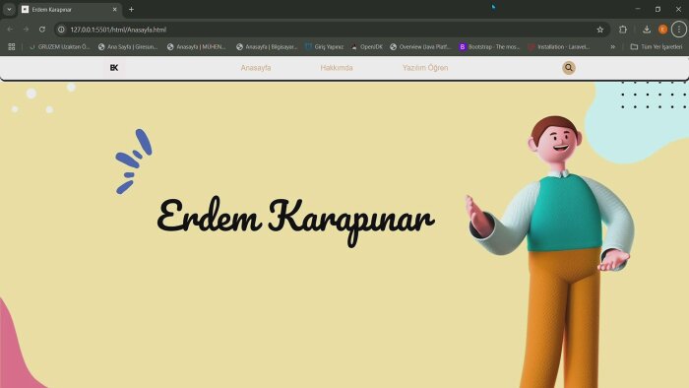The height and width of the screenshot is (388, 689).
Task: Click the EK logo in the navbar
Action: click(x=114, y=68)
